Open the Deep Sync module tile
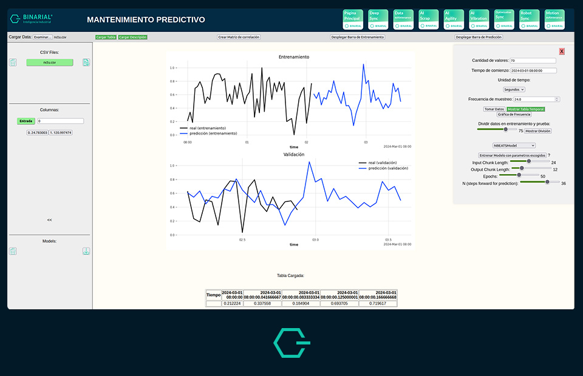 (x=378, y=19)
